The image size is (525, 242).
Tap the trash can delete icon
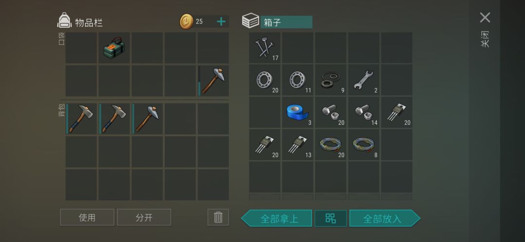tap(218, 217)
